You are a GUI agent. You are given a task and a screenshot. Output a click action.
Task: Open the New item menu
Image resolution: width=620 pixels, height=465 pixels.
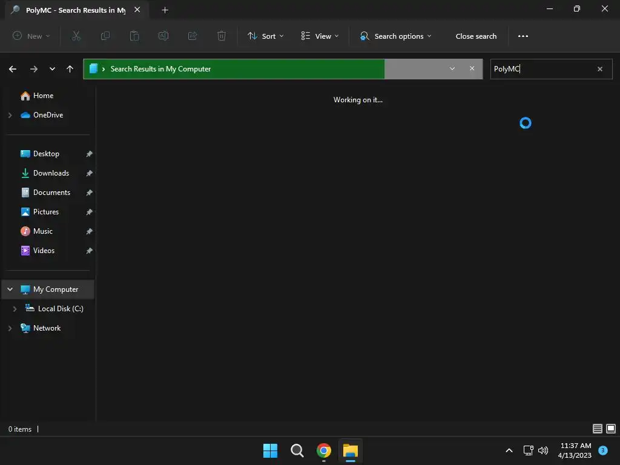point(31,36)
